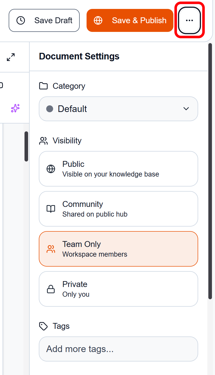Click the lock icon beside Private
The height and width of the screenshot is (375, 215).
click(x=51, y=289)
